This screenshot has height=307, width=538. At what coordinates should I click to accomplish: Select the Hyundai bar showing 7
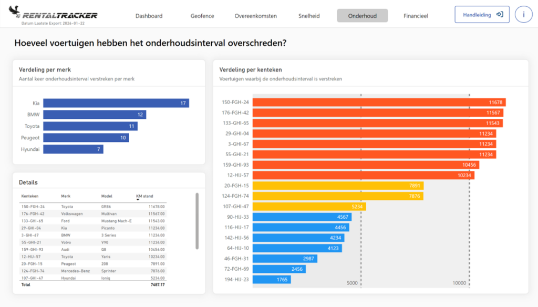(73, 149)
